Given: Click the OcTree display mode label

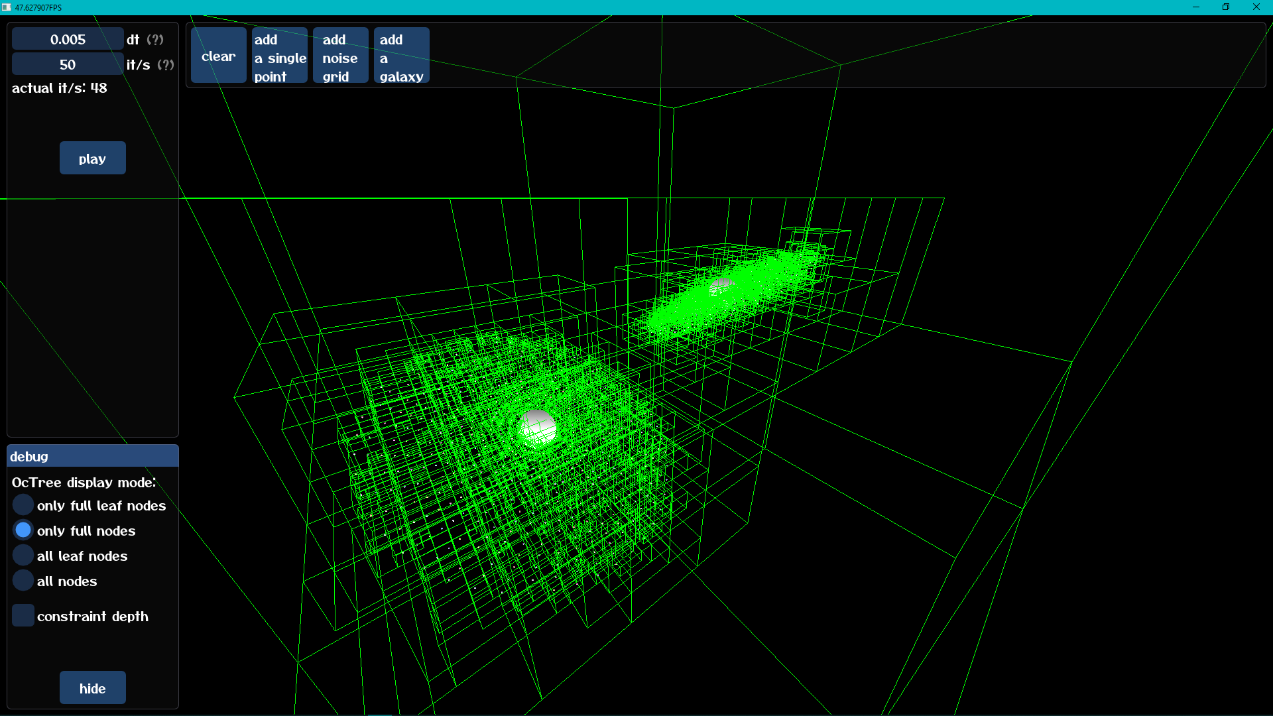Looking at the screenshot, I should (x=84, y=483).
